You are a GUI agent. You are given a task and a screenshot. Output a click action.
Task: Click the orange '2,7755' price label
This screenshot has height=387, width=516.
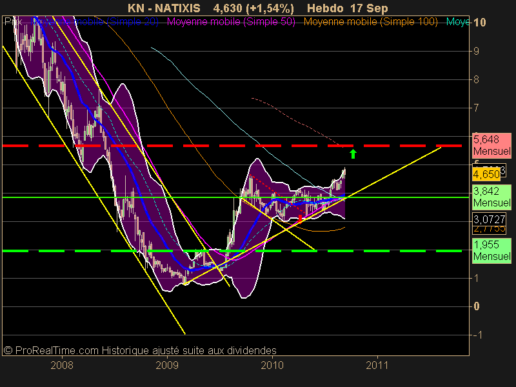[489, 229]
